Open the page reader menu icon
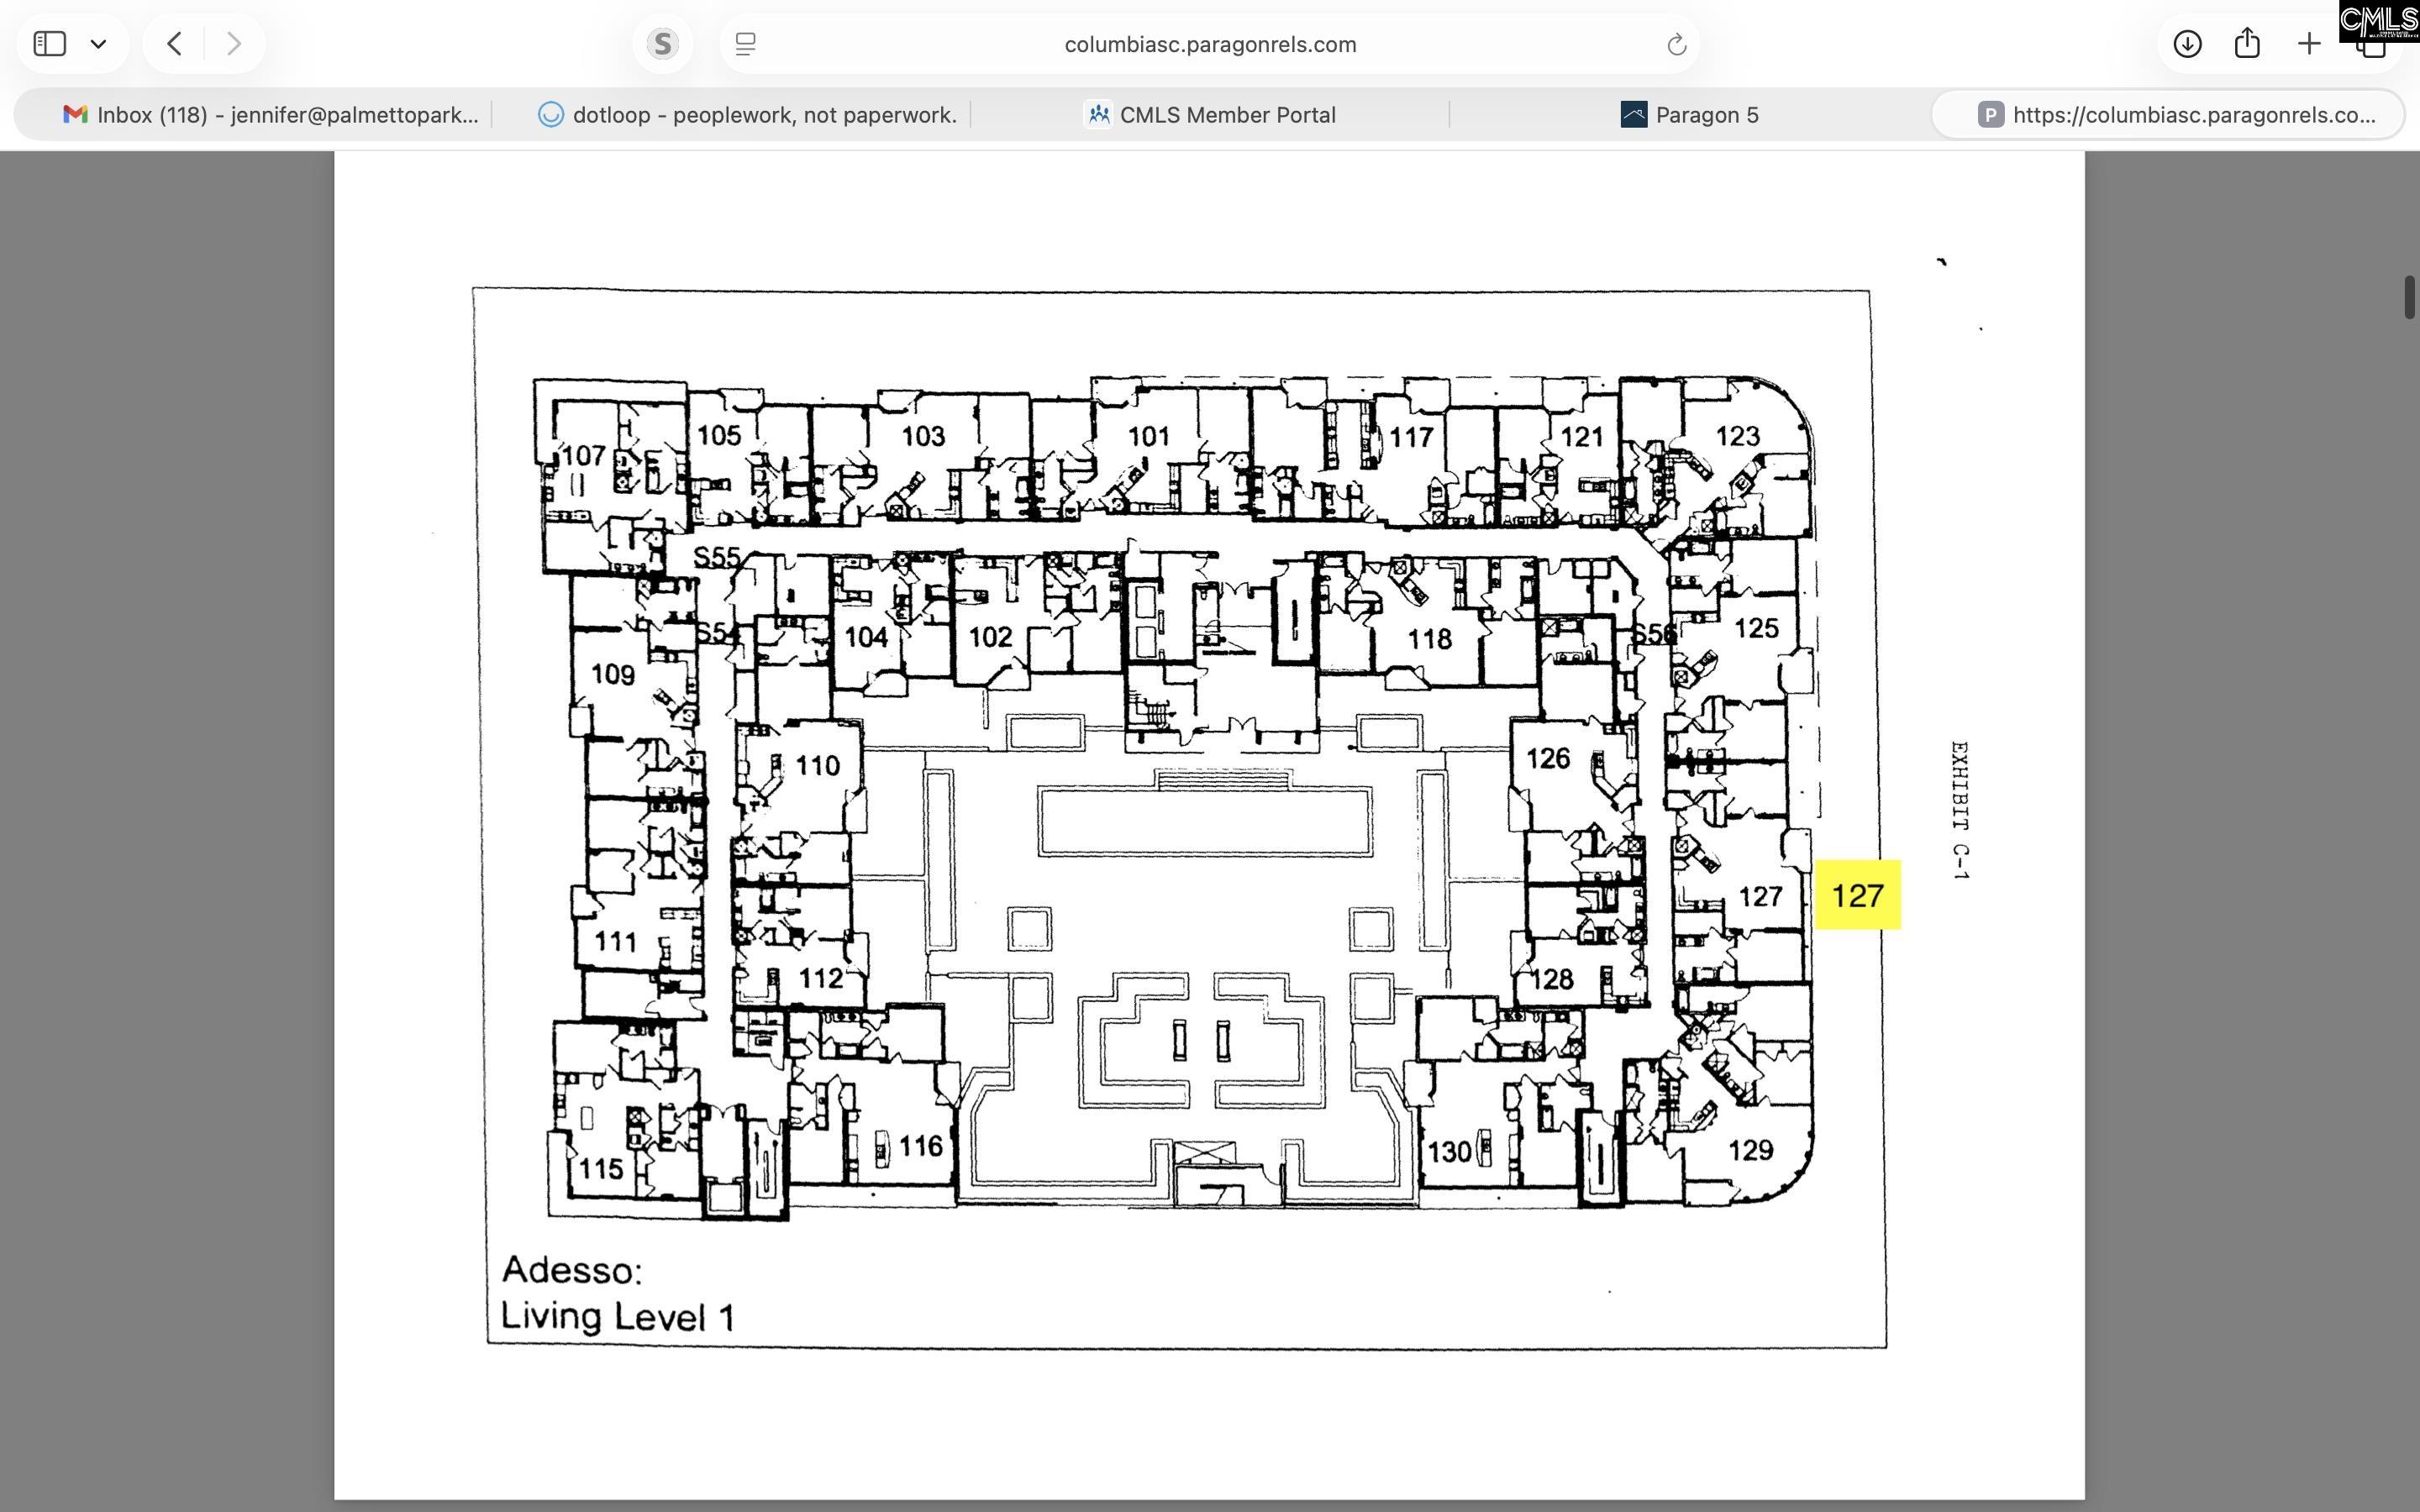This screenshot has height=1512, width=2420. [x=745, y=44]
